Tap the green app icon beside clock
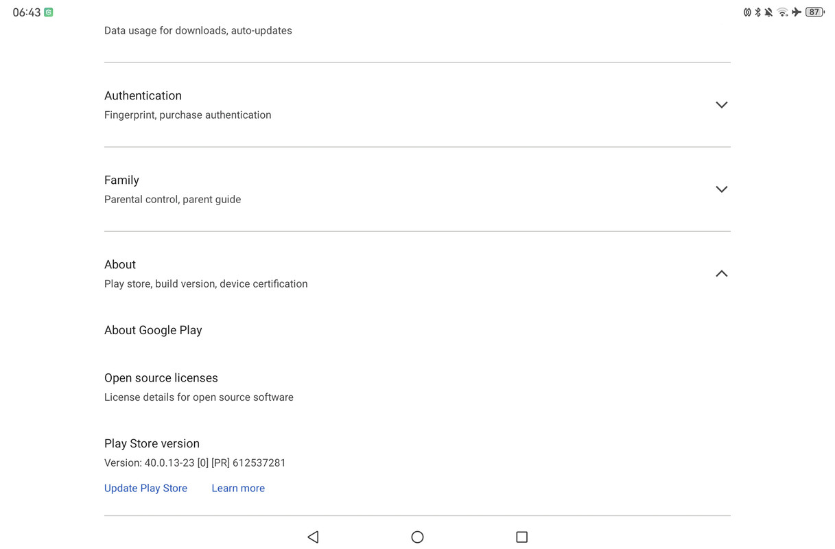835x549 pixels. pos(49,12)
